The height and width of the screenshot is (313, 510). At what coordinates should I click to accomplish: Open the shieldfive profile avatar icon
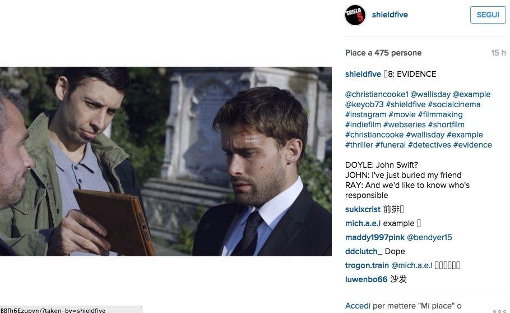point(355,15)
